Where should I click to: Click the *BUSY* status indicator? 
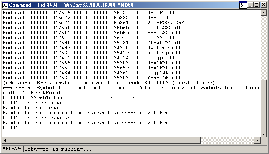12,149
